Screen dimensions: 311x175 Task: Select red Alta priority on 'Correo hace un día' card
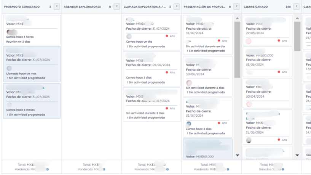point(167,36)
